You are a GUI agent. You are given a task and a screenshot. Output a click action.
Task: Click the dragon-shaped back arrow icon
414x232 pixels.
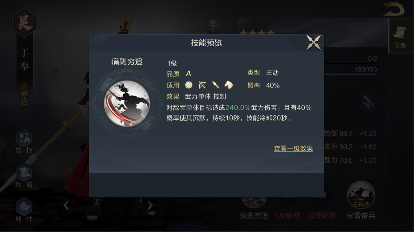tap(393, 9)
